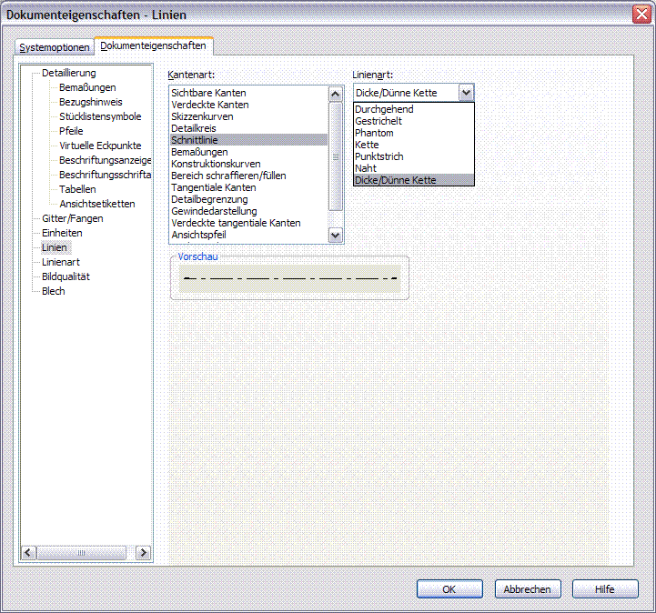Open Pfeile tree node
The image size is (656, 613).
pos(71,131)
